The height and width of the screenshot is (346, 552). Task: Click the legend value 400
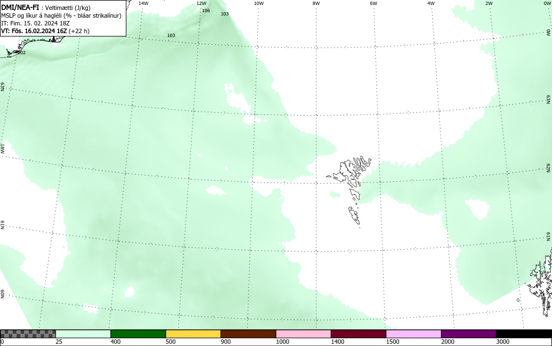[x=115, y=342]
